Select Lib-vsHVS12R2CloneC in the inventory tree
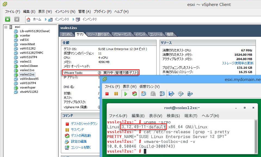Viewport: 261px width, 157px height. coord(35,31)
